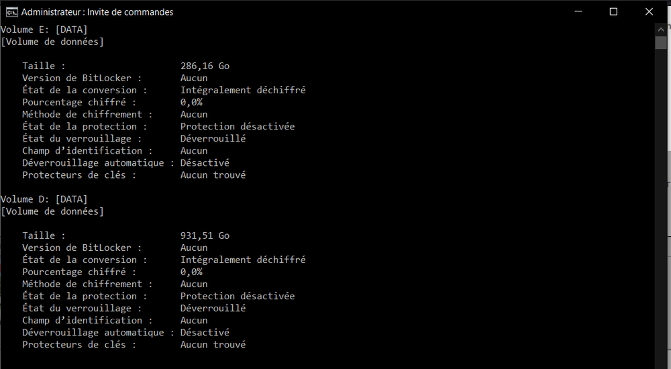Click the 'Volume E: [DATA]' header line
This screenshot has width=671, height=369.
click(44, 30)
